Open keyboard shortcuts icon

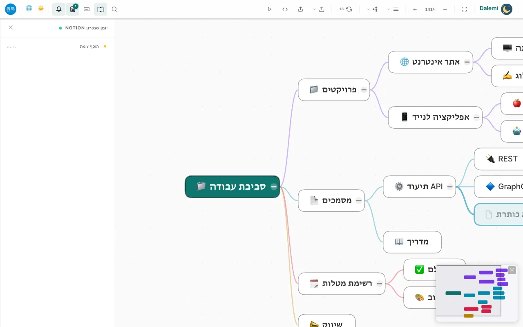pos(87,9)
